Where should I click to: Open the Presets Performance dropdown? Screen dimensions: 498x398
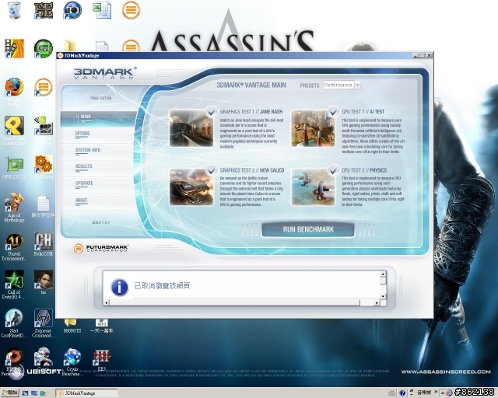click(342, 85)
